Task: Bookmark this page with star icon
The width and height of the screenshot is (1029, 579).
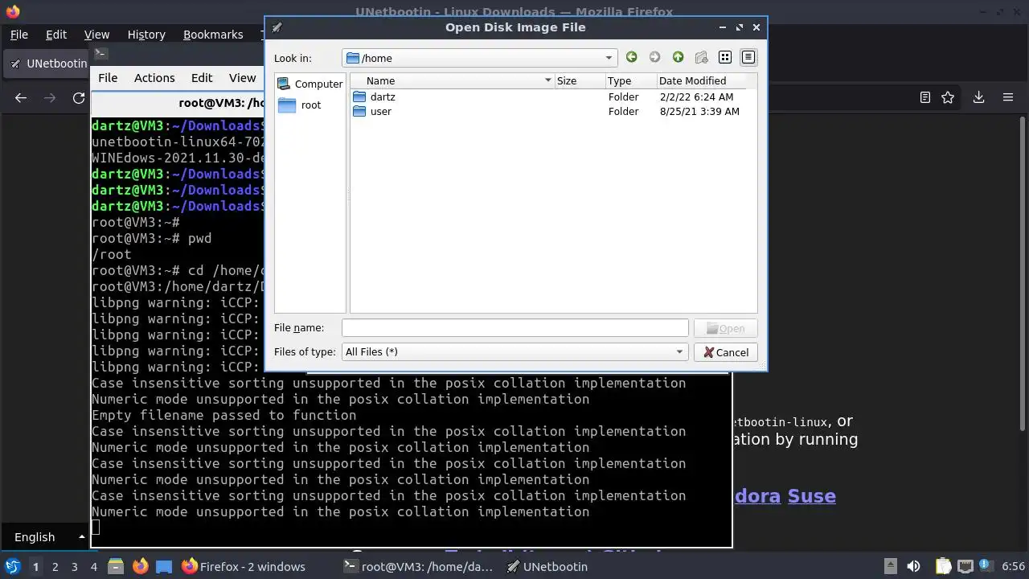Action: (948, 97)
